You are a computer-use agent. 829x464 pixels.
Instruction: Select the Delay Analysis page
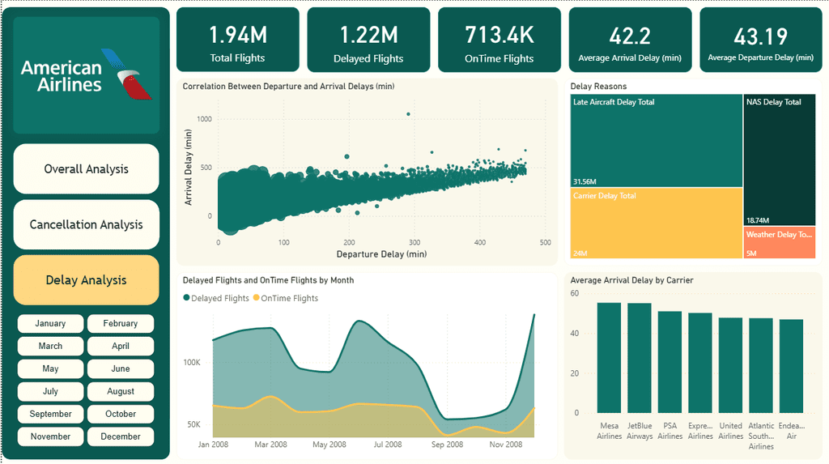tap(86, 280)
